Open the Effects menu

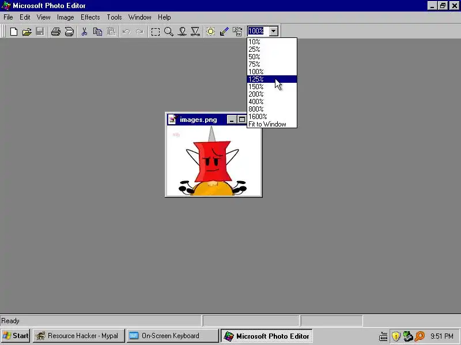click(90, 17)
